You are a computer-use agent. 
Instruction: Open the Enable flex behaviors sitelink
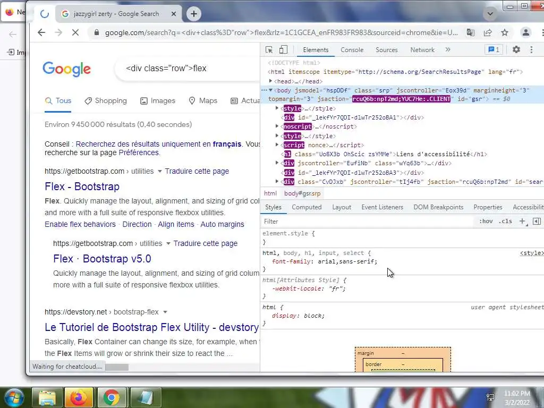[x=80, y=225]
